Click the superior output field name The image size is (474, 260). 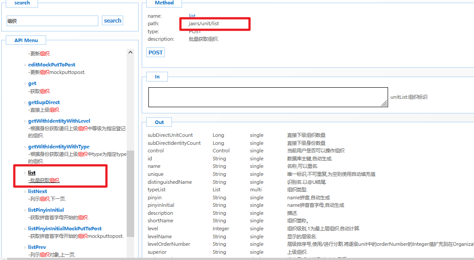pyautogui.click(x=157, y=252)
